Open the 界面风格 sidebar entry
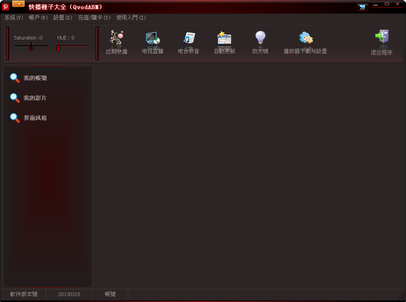The width and height of the screenshot is (406, 302). point(35,118)
